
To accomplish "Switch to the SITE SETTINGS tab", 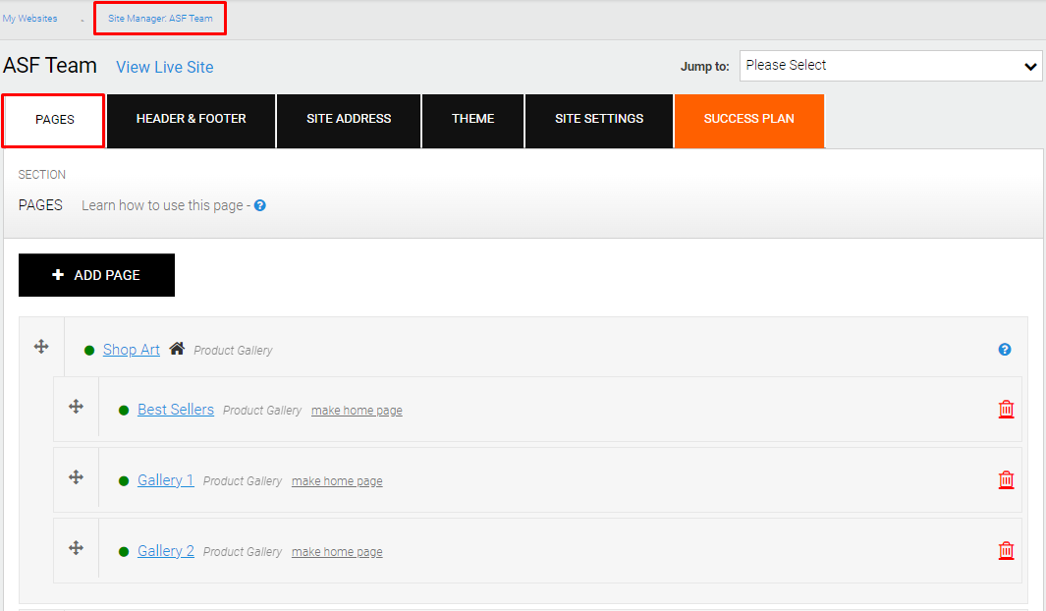I will [598, 118].
